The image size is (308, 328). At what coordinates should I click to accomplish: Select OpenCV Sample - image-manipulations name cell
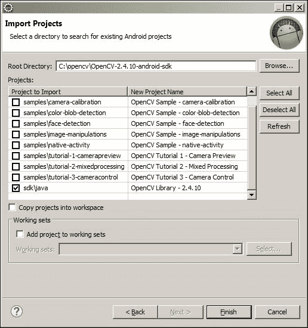(x=187, y=134)
